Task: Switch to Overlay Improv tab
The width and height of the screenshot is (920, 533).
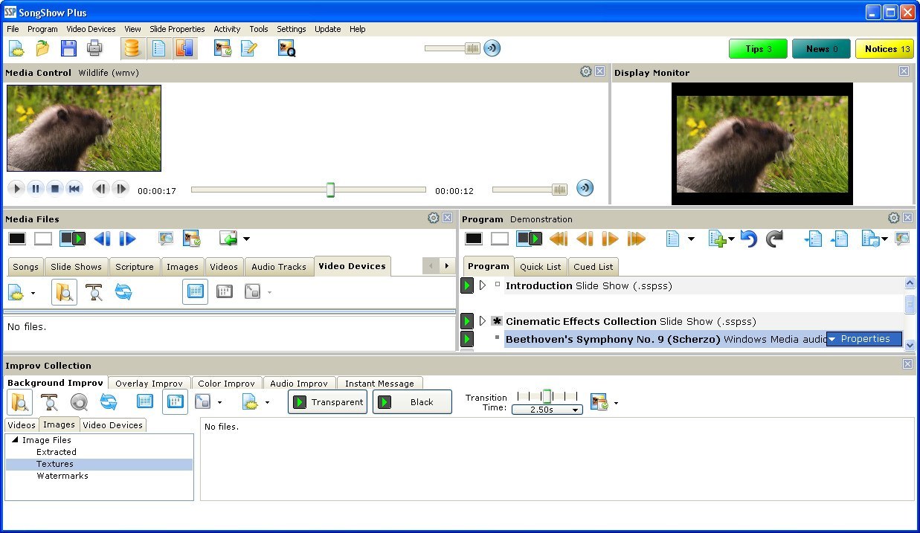Action: click(149, 384)
